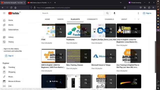Open AWS In English playlist thumbnail
Screen dimensions: 160x90
[x=53, y=56]
